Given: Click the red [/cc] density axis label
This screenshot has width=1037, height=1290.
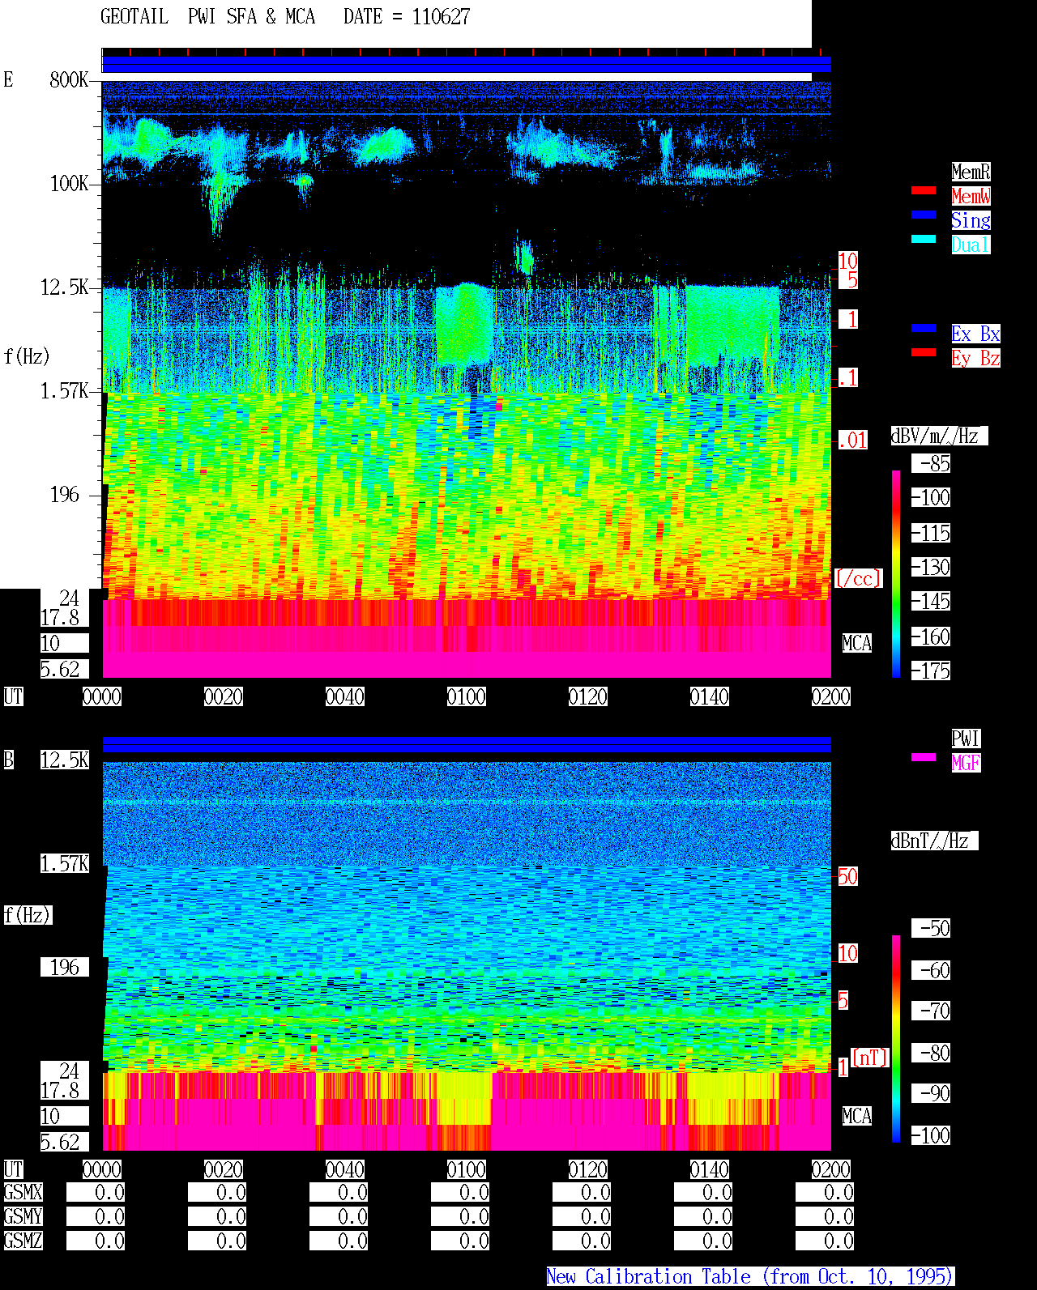Looking at the screenshot, I should point(859,578).
